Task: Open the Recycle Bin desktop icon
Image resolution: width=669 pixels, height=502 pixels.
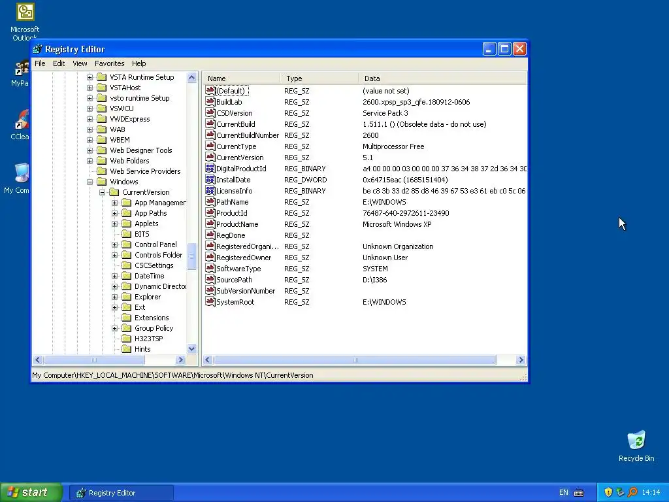Action: pos(636,441)
